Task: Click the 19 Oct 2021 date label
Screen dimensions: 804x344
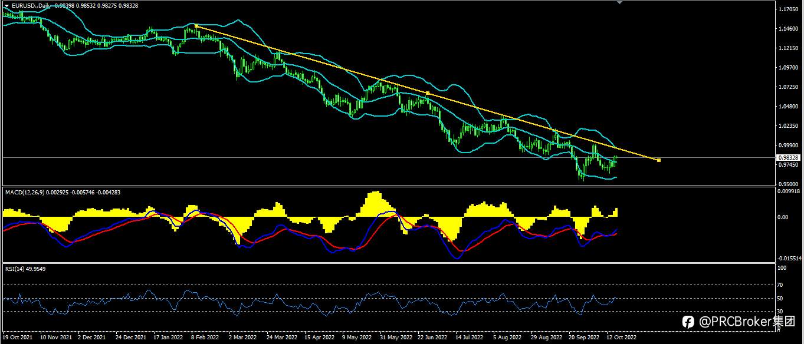Action: pos(18,338)
